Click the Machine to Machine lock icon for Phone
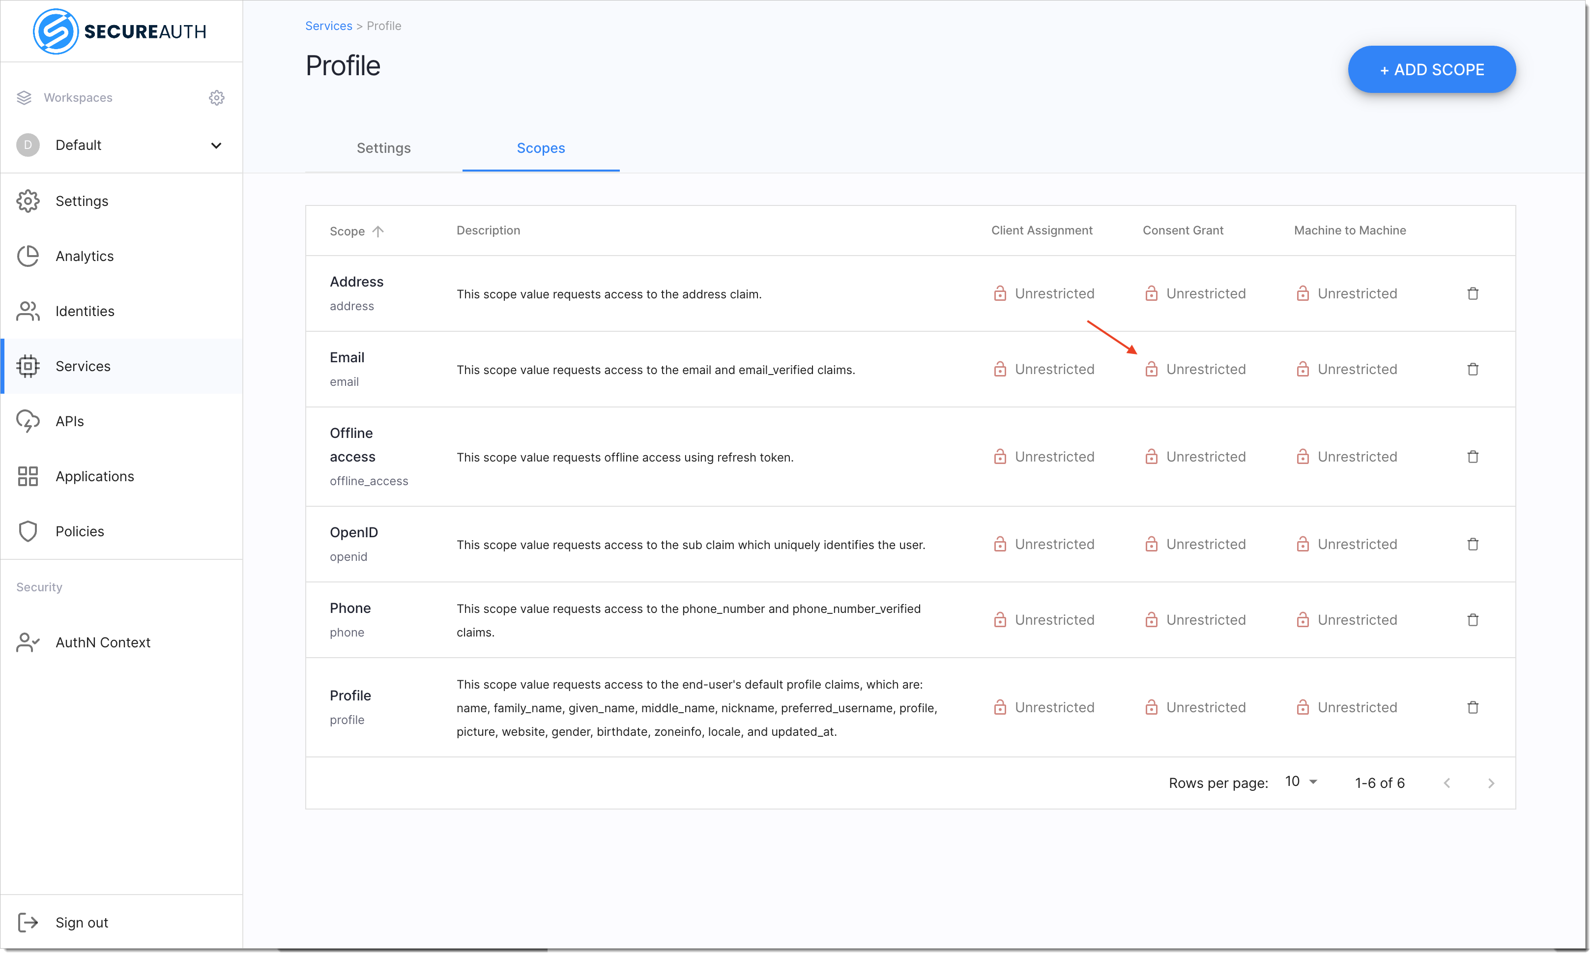 tap(1302, 619)
